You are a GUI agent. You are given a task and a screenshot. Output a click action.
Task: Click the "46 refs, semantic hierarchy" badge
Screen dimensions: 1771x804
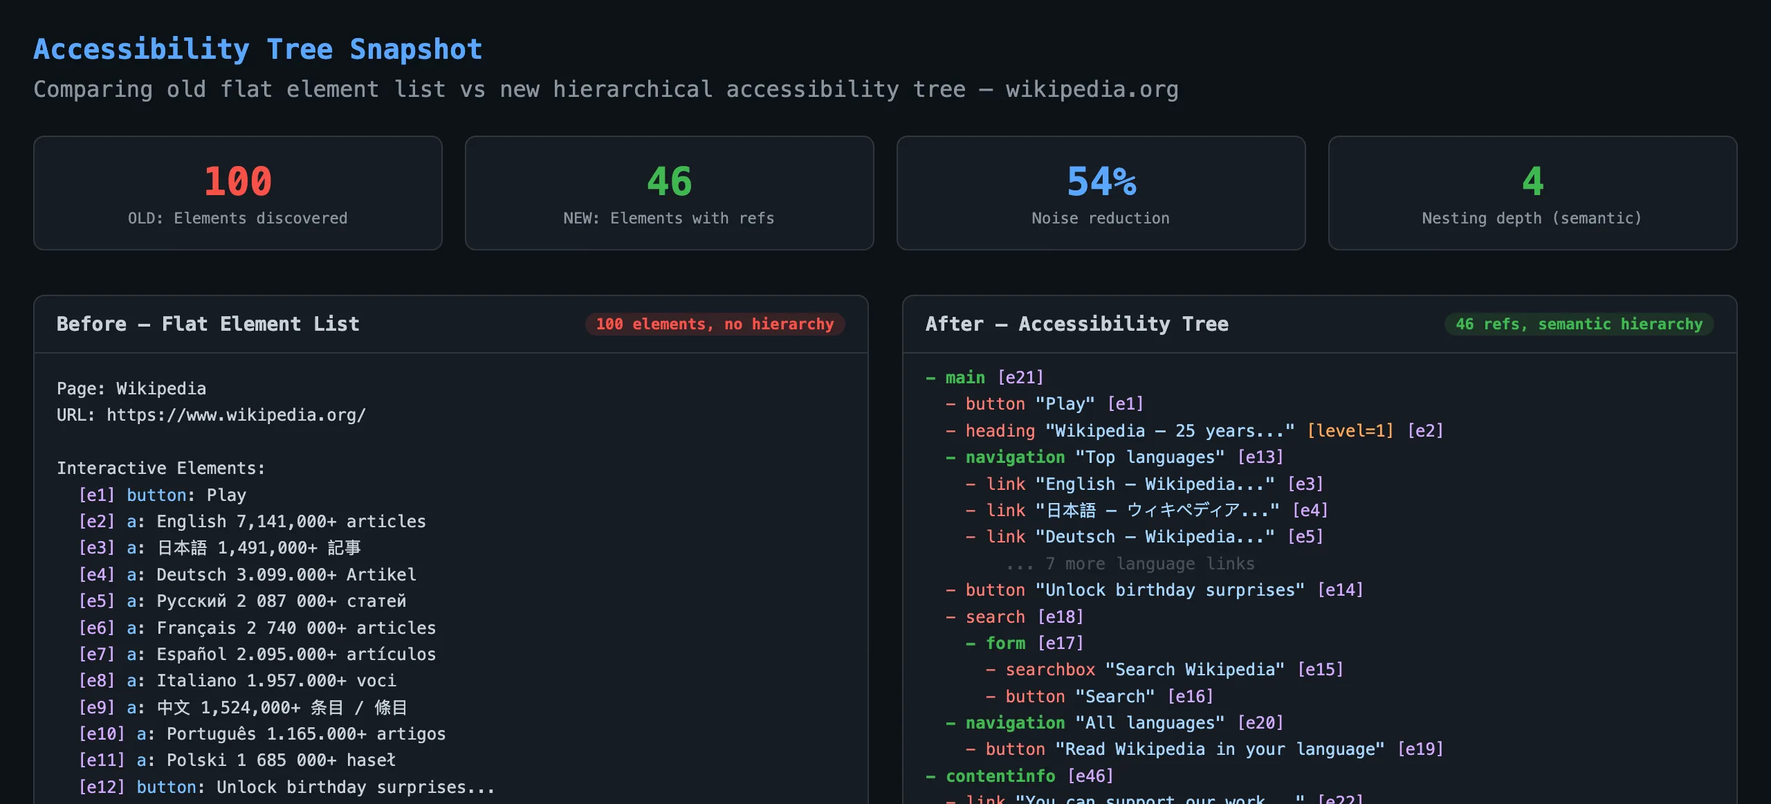(1579, 325)
